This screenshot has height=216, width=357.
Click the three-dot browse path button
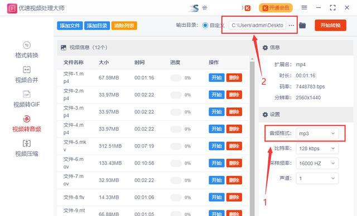(291, 26)
